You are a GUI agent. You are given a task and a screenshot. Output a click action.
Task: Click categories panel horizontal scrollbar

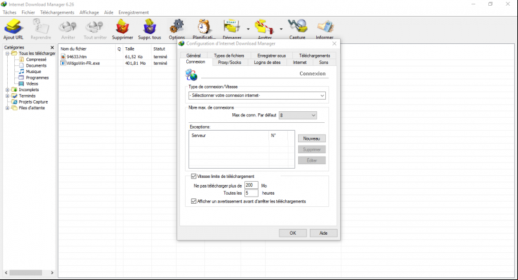[25, 273]
